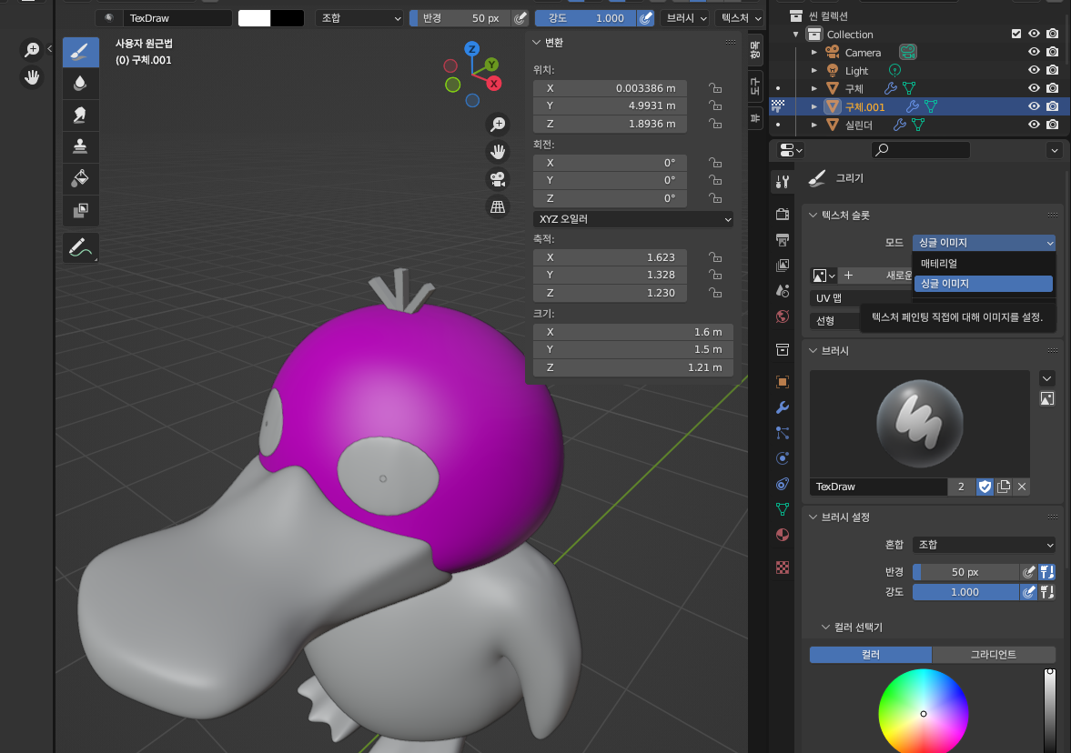Click the white primary color swatch
The image size is (1071, 753).
click(x=254, y=18)
